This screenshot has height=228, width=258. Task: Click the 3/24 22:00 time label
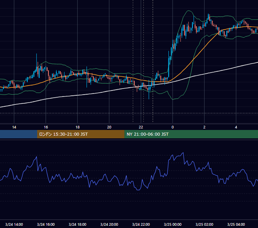point(141,224)
